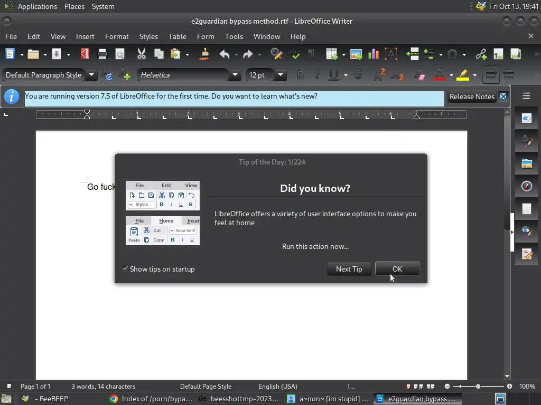Apply superscript formatting

[379, 75]
